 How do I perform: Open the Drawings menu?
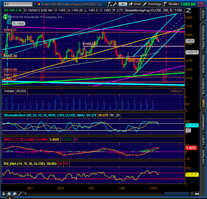[152, 4]
